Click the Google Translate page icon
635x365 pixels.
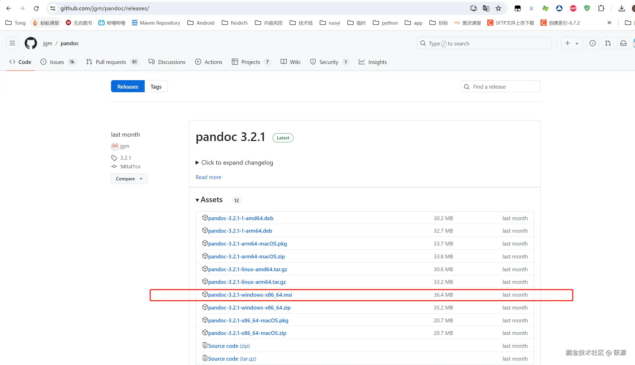pos(486,8)
